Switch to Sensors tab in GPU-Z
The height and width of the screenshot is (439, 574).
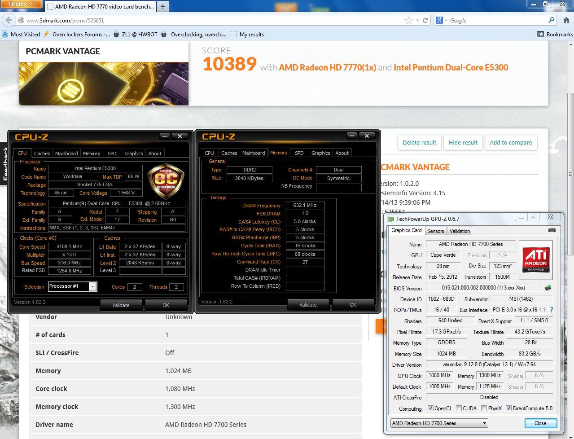(435, 231)
